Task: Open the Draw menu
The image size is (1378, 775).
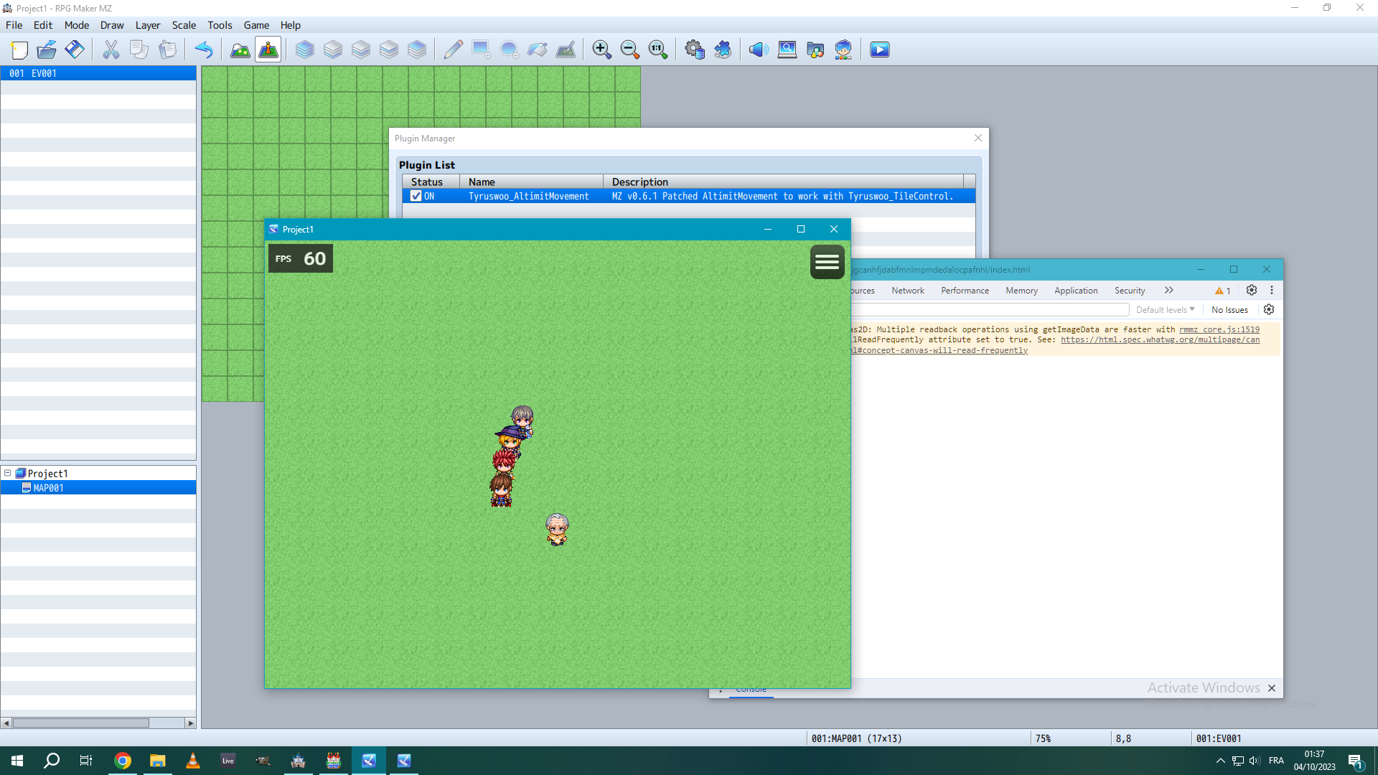Action: point(112,25)
